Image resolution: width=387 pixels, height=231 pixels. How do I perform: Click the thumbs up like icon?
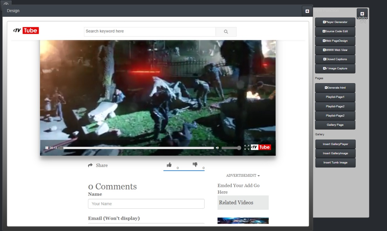[x=169, y=165]
